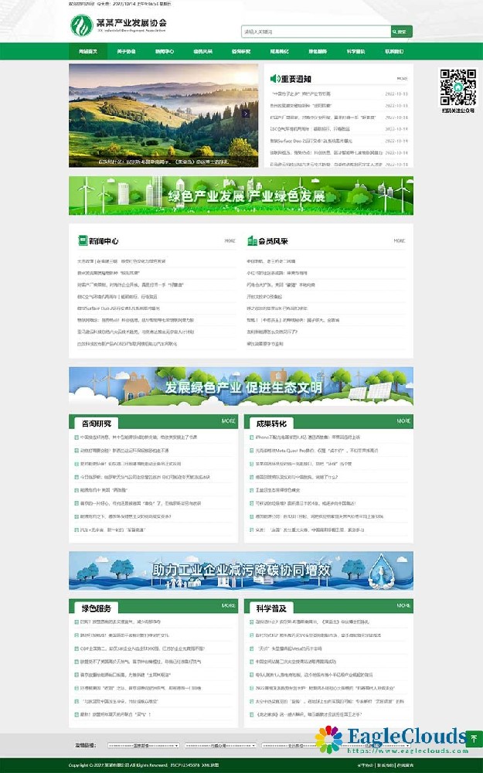Open the 关于协会 navigation menu item
Viewport: 483px width, 773px height.
pos(126,52)
